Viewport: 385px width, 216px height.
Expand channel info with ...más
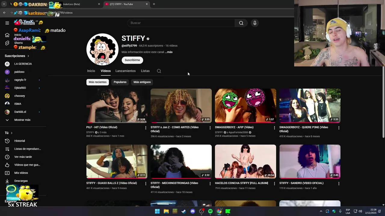coord(168,52)
